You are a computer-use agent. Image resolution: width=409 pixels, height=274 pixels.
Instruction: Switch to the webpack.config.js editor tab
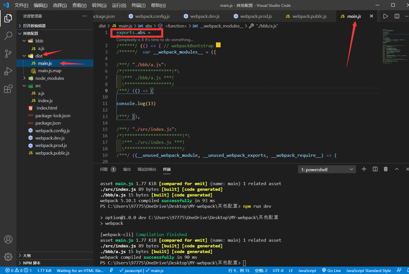(x=152, y=16)
